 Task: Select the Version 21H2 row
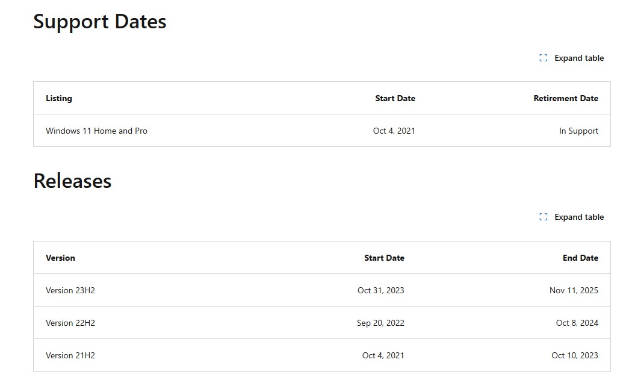coord(321,355)
